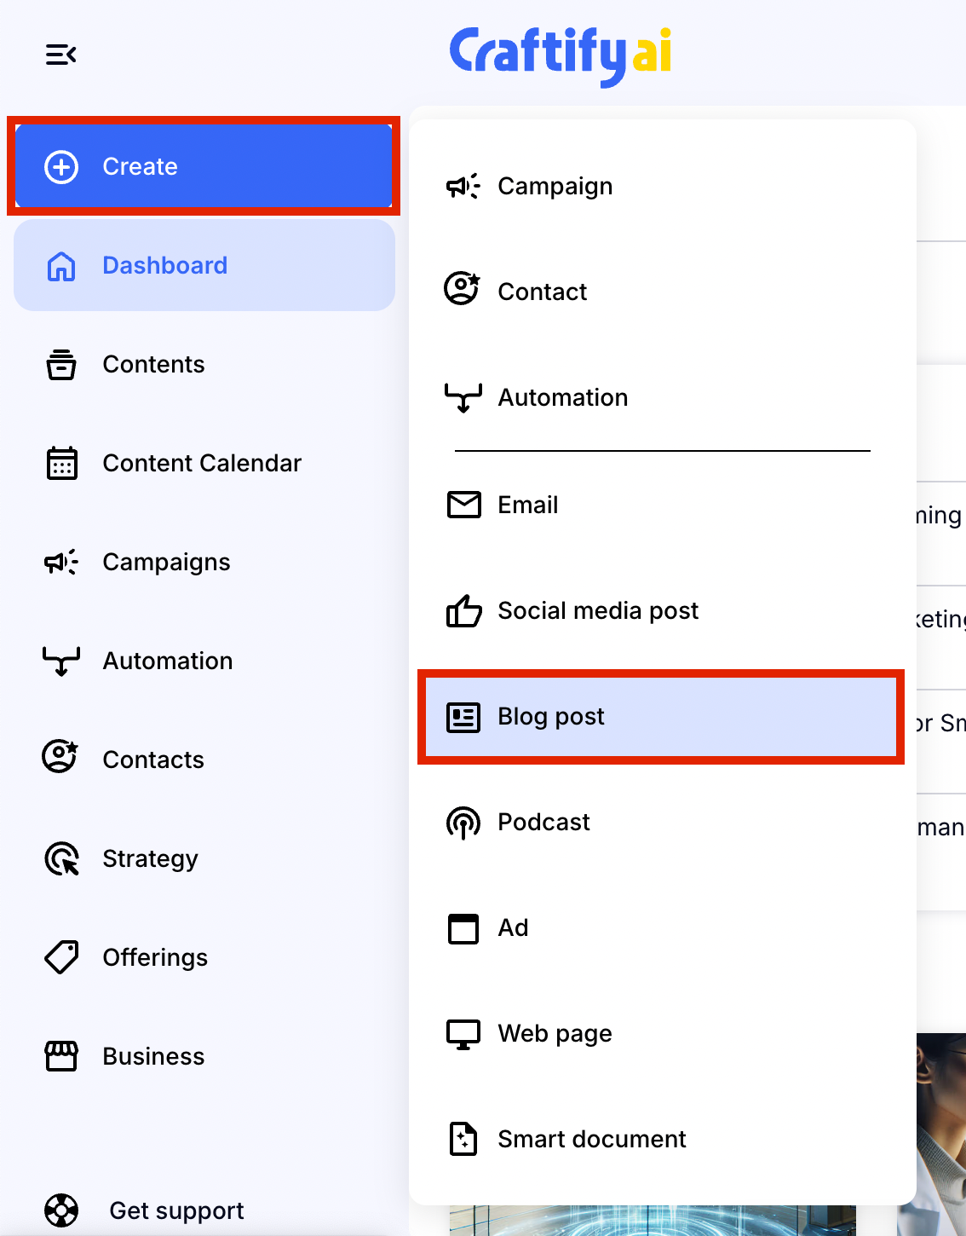This screenshot has height=1236, width=966.
Task: Click the Podcast broadcast icon
Action: (463, 823)
